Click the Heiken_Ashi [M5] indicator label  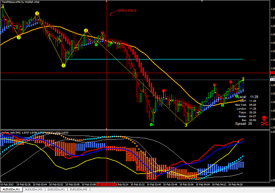click(11, 133)
